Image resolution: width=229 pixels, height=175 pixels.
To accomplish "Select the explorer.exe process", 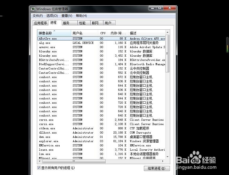I will pyautogui.click(x=101, y=141).
